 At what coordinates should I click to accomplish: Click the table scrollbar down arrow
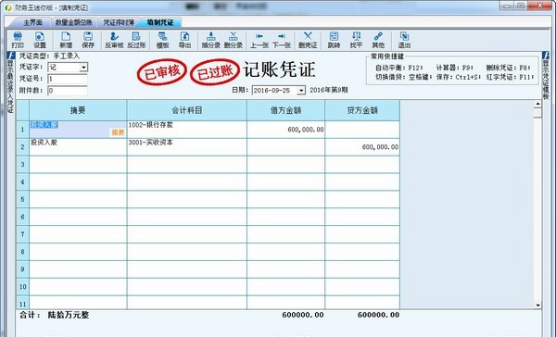[x=537, y=306]
